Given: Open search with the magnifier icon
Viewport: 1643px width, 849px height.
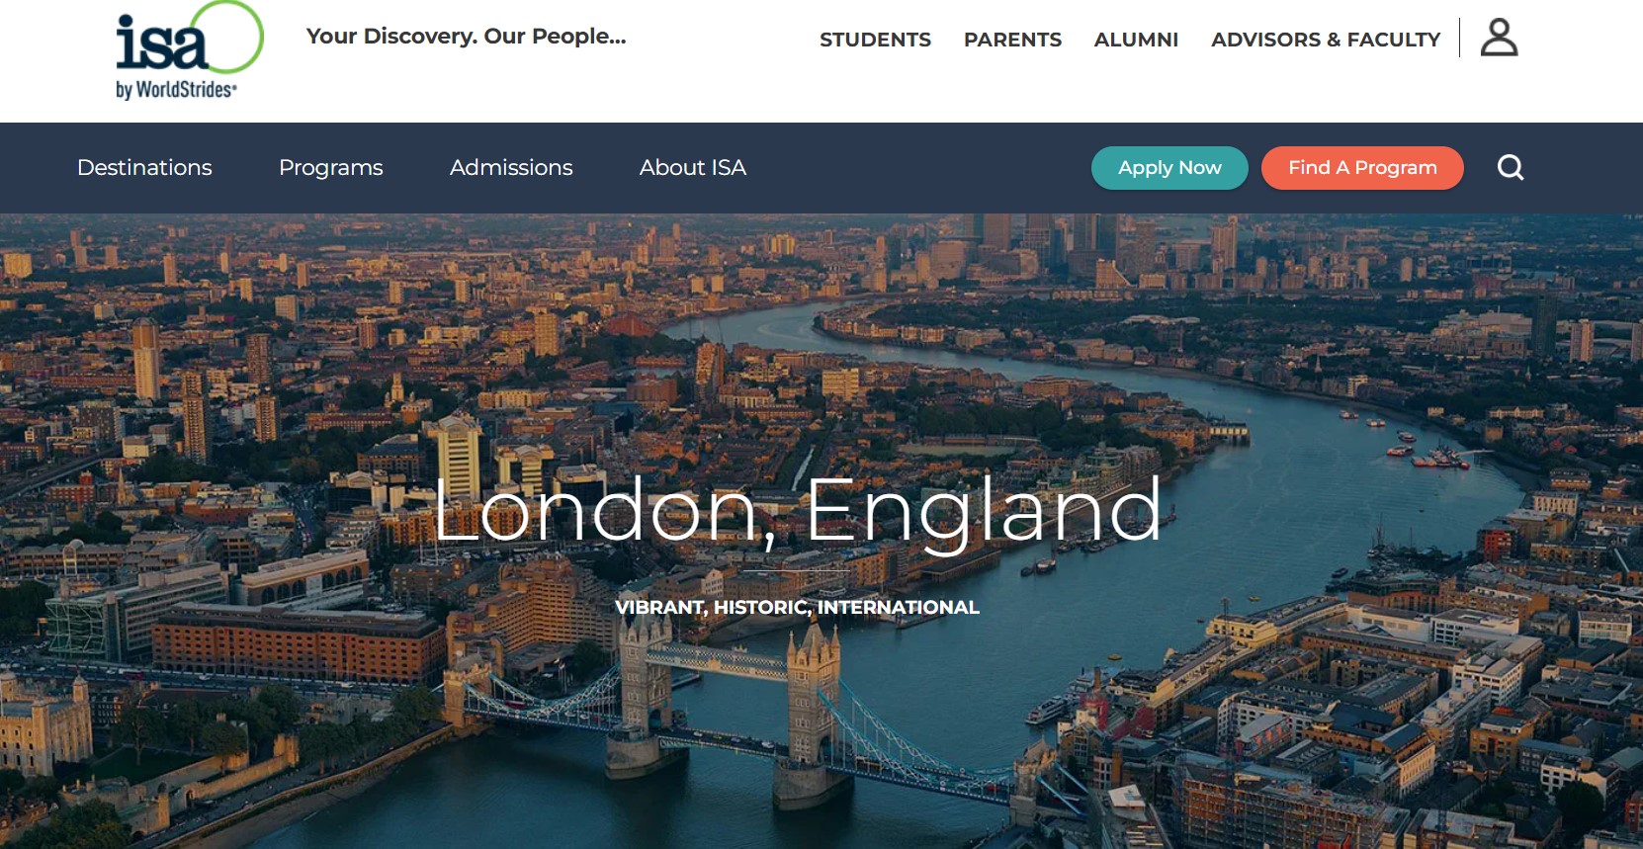Looking at the screenshot, I should click(x=1511, y=168).
